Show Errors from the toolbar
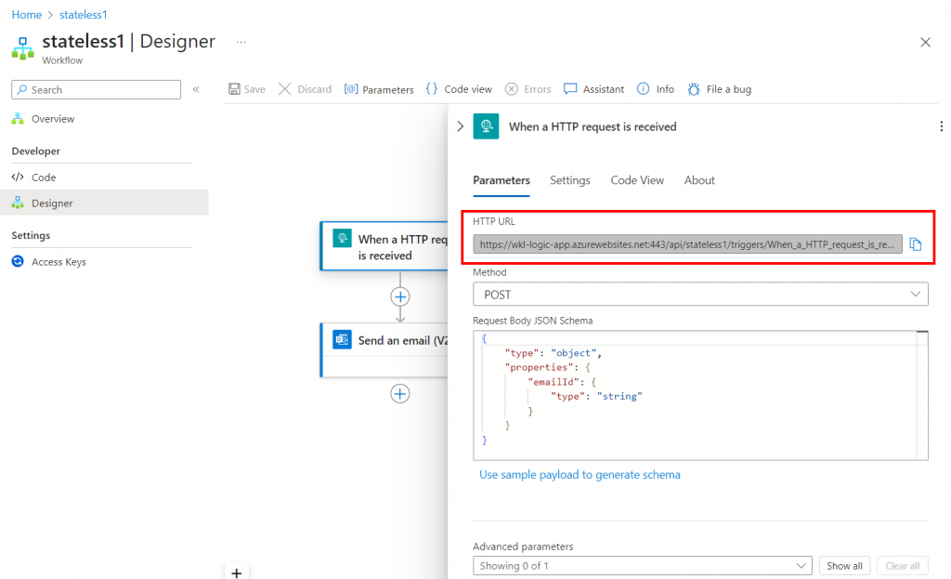 (x=528, y=89)
